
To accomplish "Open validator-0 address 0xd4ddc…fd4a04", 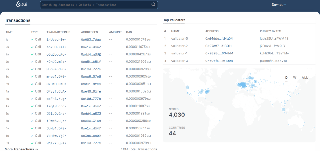I will pos(219,39).
